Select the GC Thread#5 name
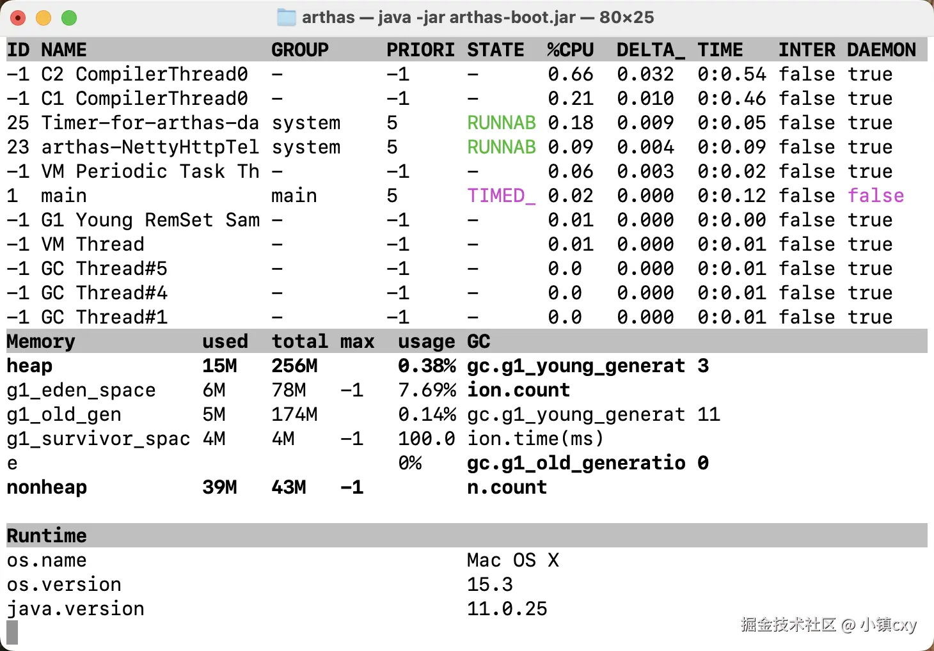Image resolution: width=934 pixels, height=651 pixels. click(104, 269)
